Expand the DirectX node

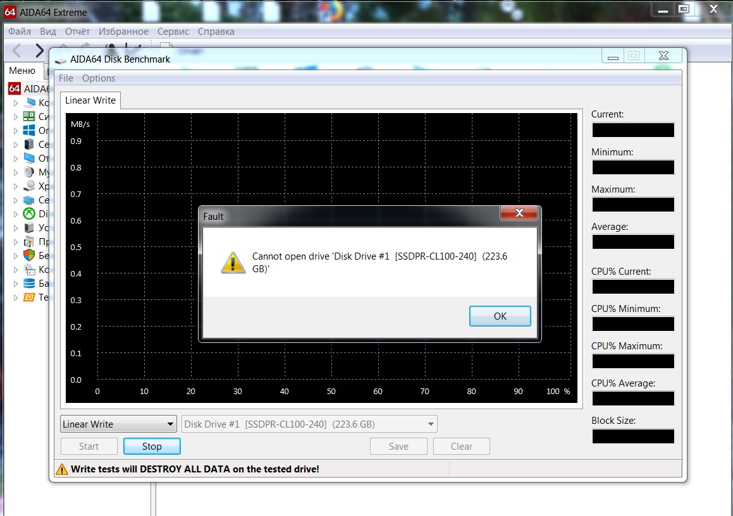point(15,214)
